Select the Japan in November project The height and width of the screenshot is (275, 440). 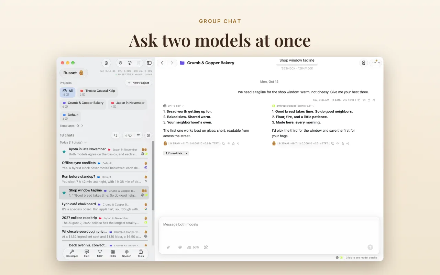[x=128, y=104]
